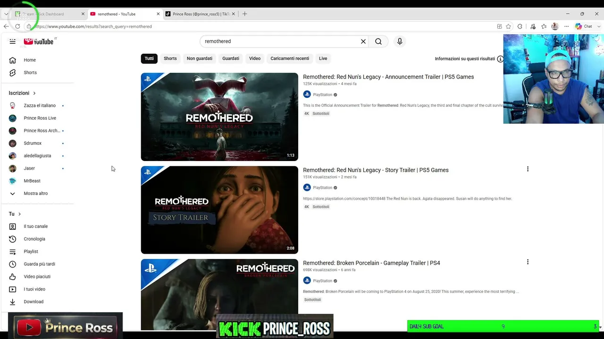Open options menu for Story Trailer video
The width and height of the screenshot is (604, 339).
click(528, 169)
